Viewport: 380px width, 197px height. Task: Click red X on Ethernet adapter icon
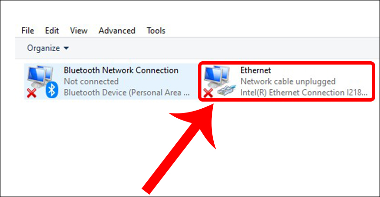pyautogui.click(x=208, y=92)
